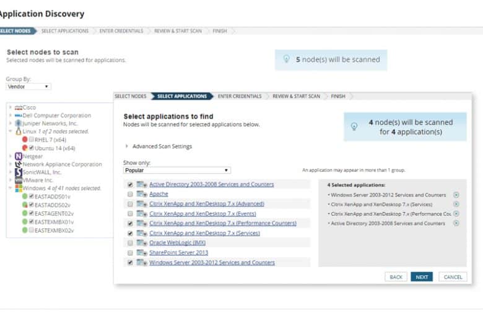Collapse the Windows vendor group

11,188
